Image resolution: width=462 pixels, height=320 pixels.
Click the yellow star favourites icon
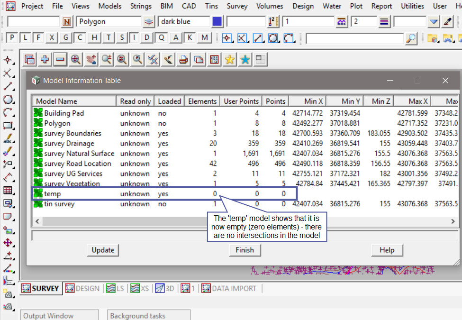click(x=229, y=59)
